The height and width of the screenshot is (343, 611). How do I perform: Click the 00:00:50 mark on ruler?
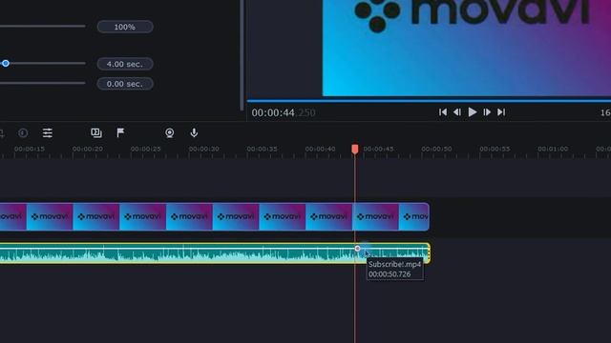click(x=436, y=149)
